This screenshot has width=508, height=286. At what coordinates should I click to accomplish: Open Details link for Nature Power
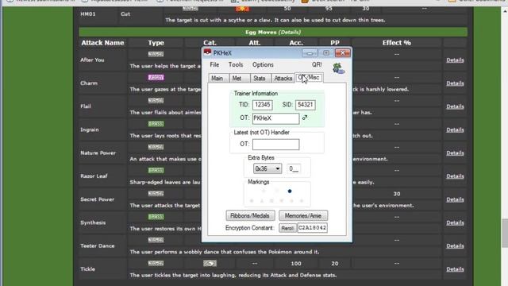click(455, 153)
